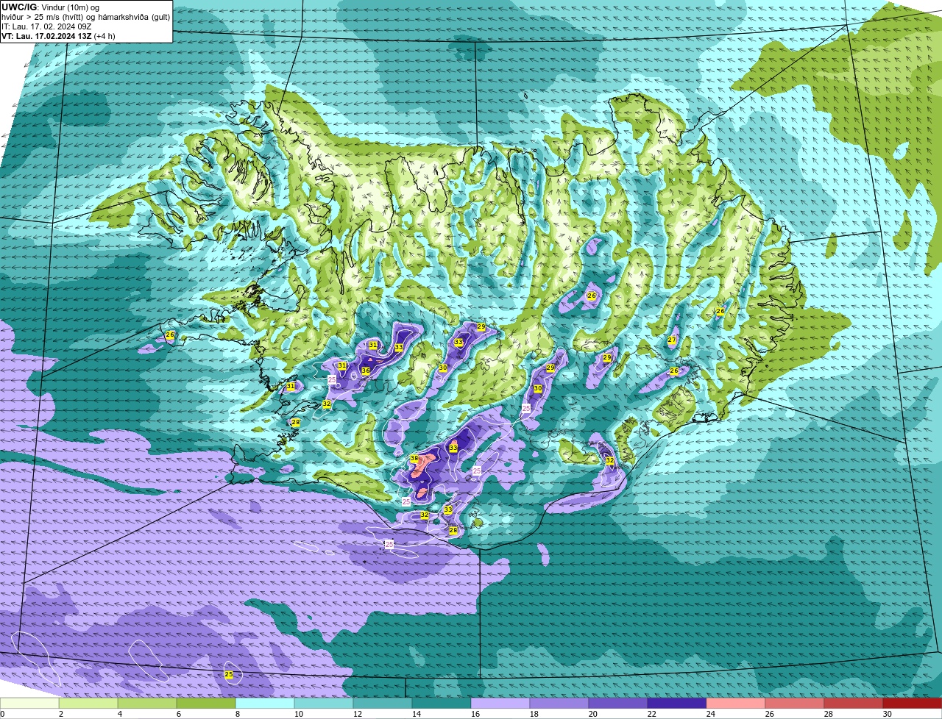942x719 pixels.
Task: Select the 4–6 m/s green legend swatch
Action: 147,703
